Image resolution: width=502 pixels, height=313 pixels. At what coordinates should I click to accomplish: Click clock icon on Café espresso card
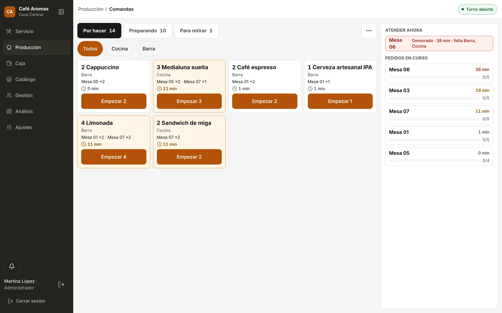[x=235, y=89]
